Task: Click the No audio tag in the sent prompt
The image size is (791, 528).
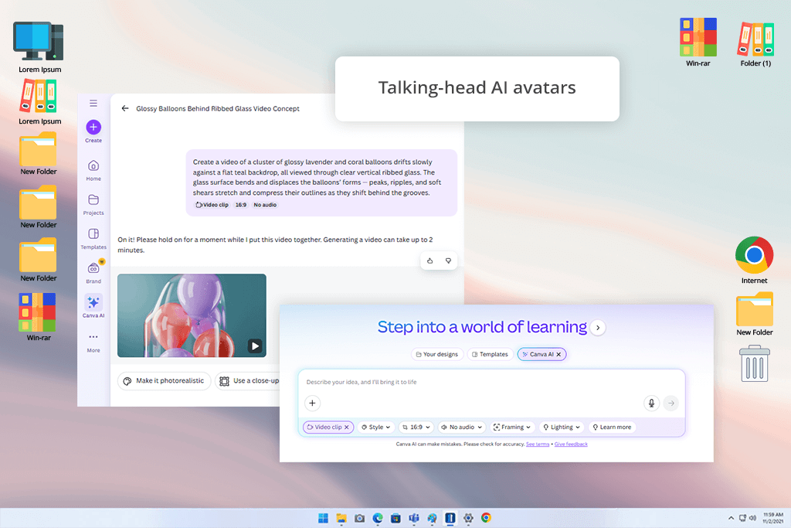Action: pos(265,205)
